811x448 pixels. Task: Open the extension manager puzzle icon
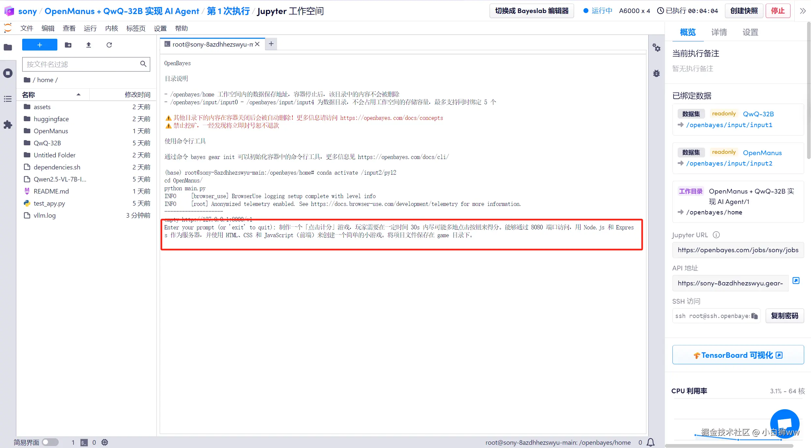tap(8, 124)
